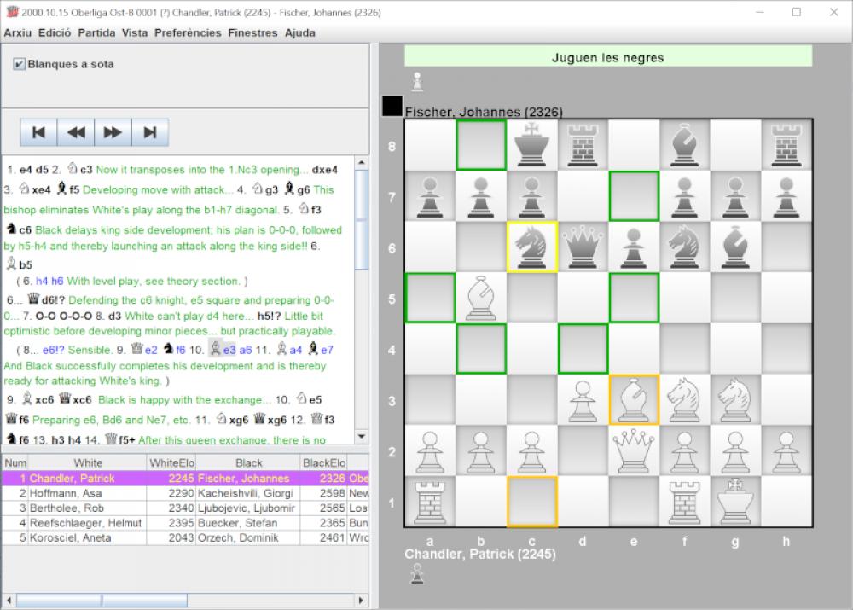The height and width of the screenshot is (610, 853).
Task: Open the Arxiu menu
Action: click(x=18, y=32)
